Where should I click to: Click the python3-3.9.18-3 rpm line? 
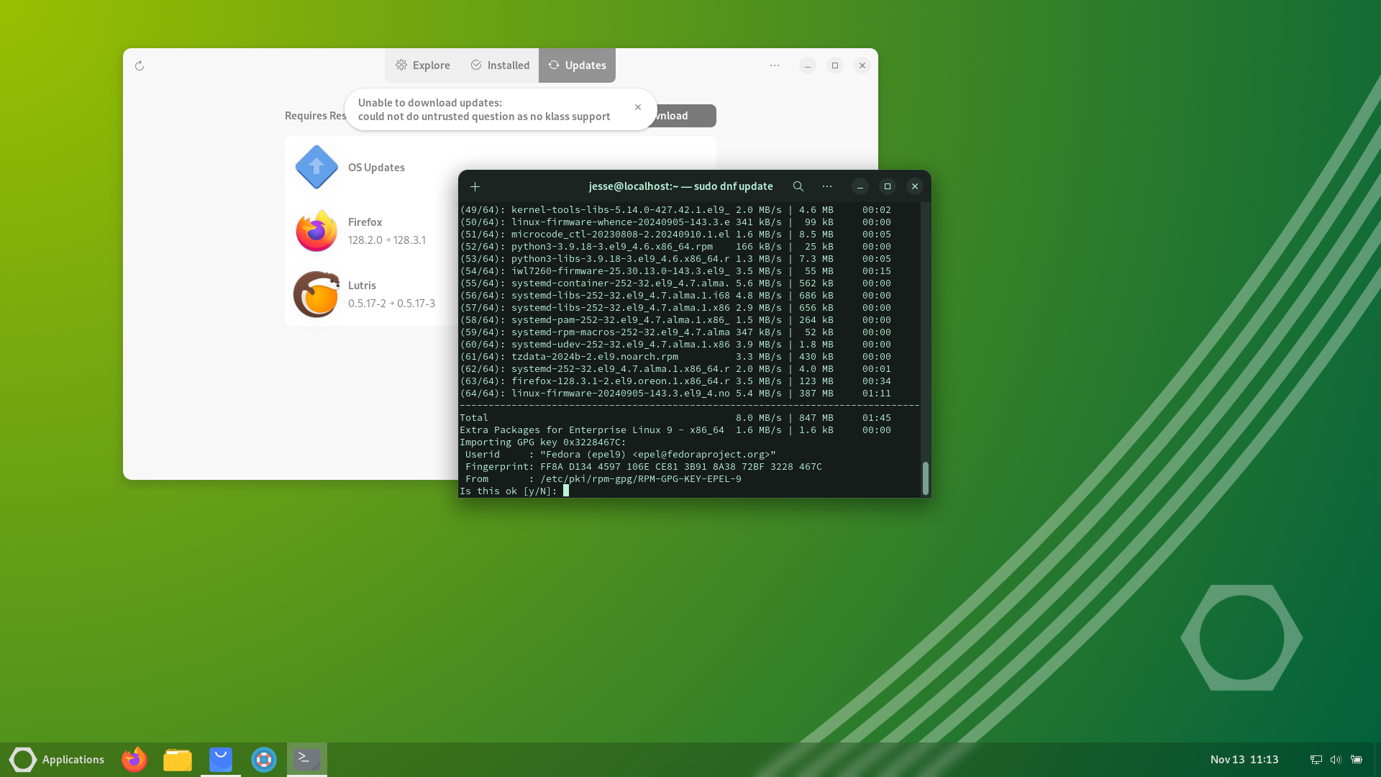point(675,247)
